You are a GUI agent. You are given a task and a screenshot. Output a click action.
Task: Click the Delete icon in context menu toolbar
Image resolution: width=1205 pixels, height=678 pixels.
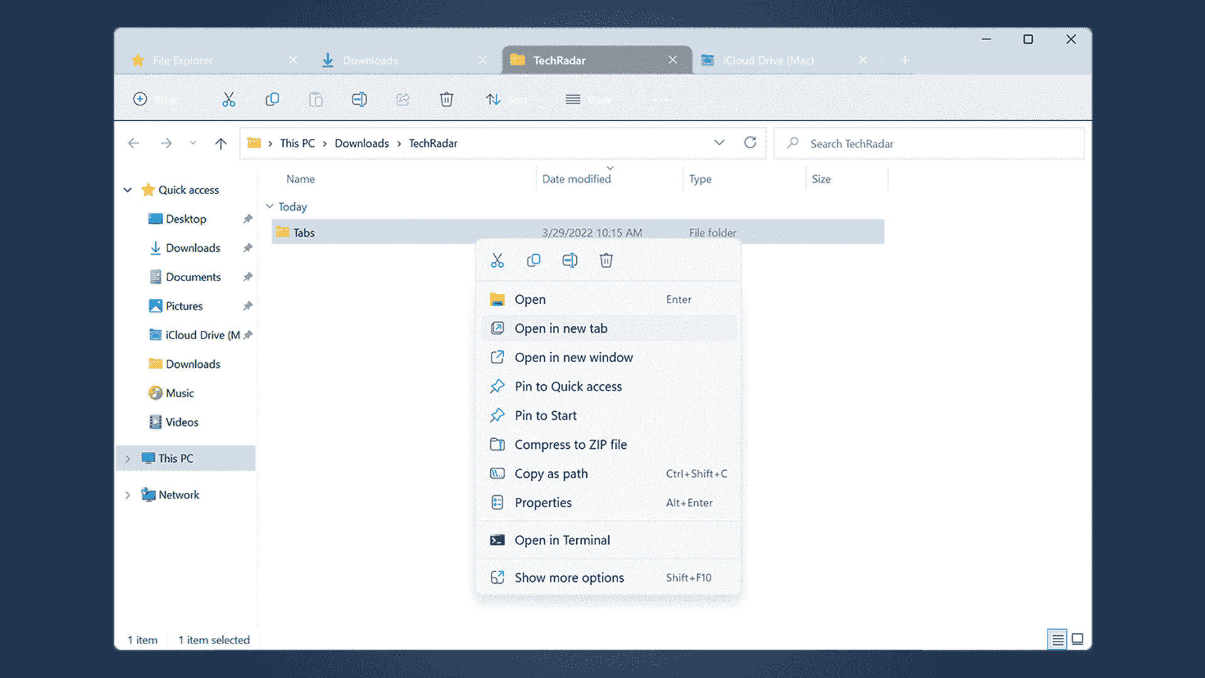pyautogui.click(x=606, y=261)
